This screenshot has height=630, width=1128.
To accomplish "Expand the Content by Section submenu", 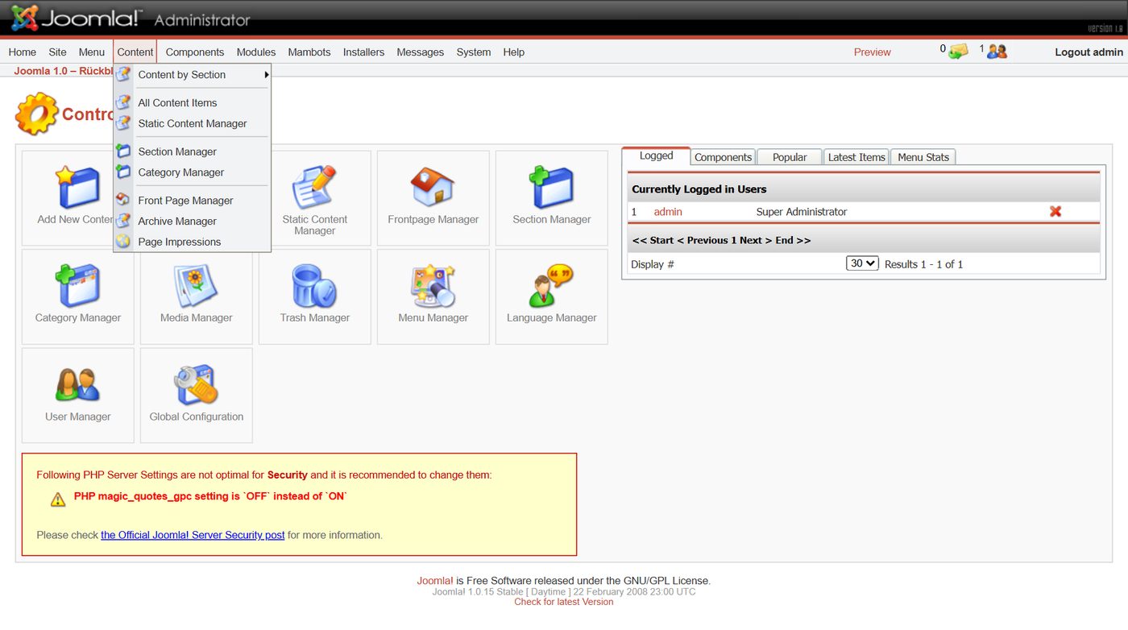I will [192, 75].
